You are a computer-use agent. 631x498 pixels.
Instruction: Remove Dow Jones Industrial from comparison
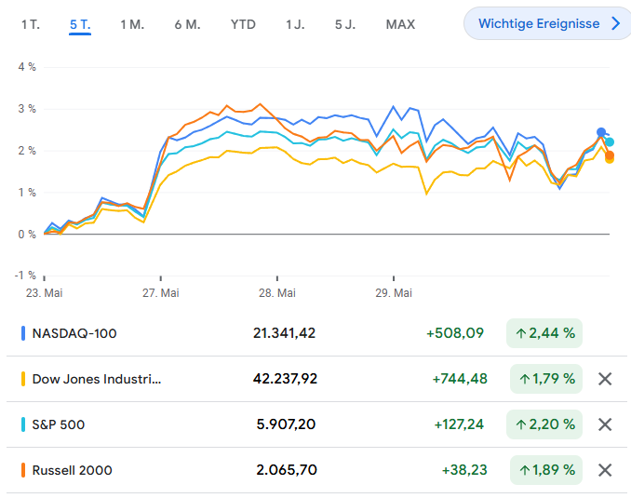point(605,379)
